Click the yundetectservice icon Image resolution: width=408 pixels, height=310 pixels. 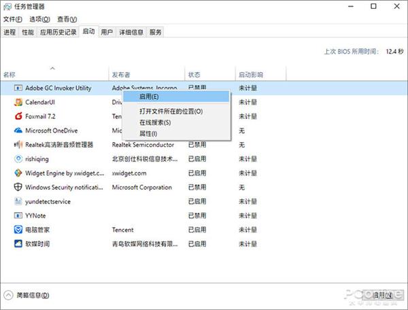[18, 201]
